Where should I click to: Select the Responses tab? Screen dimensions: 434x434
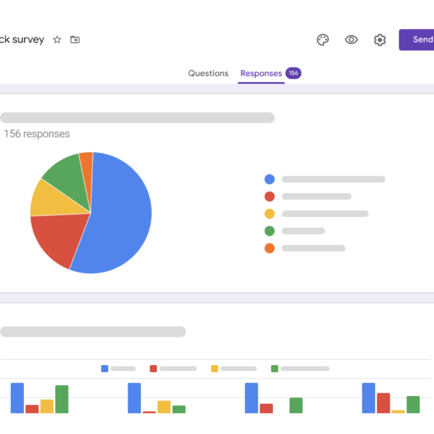[261, 73]
